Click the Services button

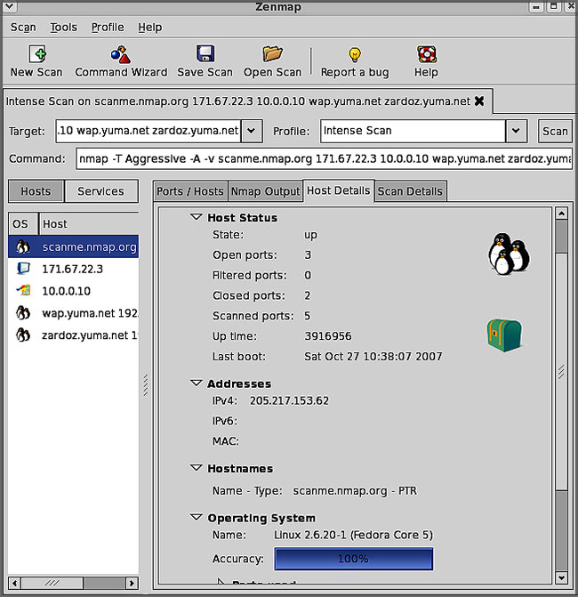[100, 191]
